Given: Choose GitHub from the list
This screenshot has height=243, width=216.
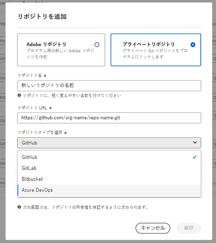Looking at the screenshot, I should 109,157.
